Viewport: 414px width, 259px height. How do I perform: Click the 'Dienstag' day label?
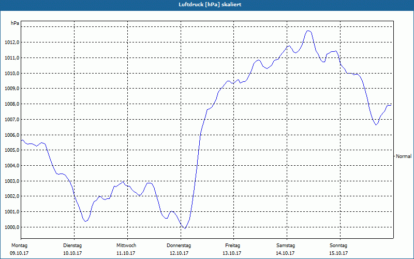point(72,246)
